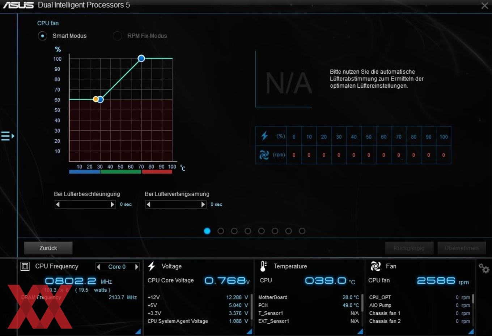Click the Temperature list scrollbar
The image size is (492, 336).
tap(362, 302)
